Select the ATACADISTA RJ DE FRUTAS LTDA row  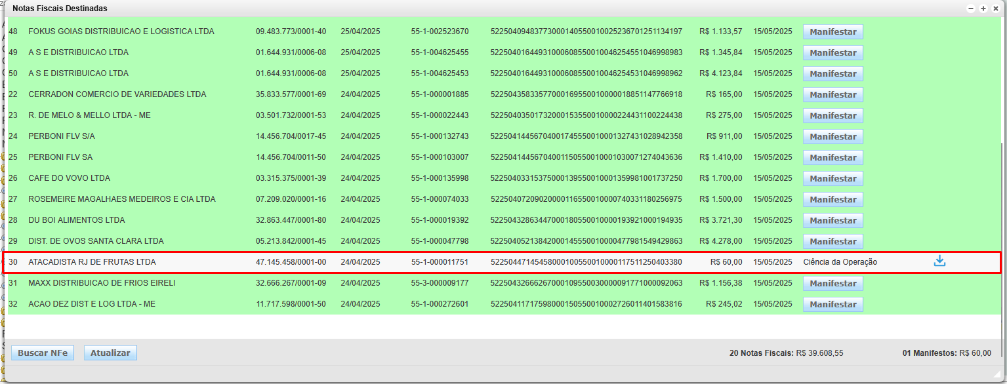(92, 262)
